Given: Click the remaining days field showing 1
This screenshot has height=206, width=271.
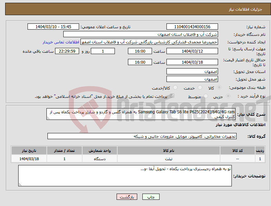Looking at the screenshot, I should (103, 51).
